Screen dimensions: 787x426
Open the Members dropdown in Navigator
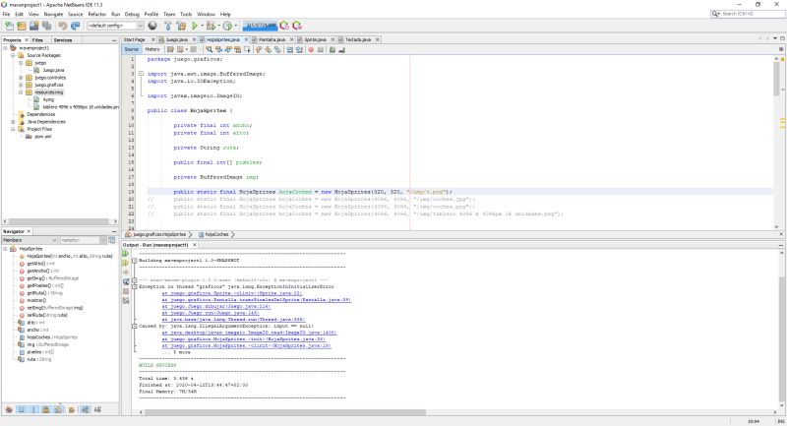tap(30, 240)
